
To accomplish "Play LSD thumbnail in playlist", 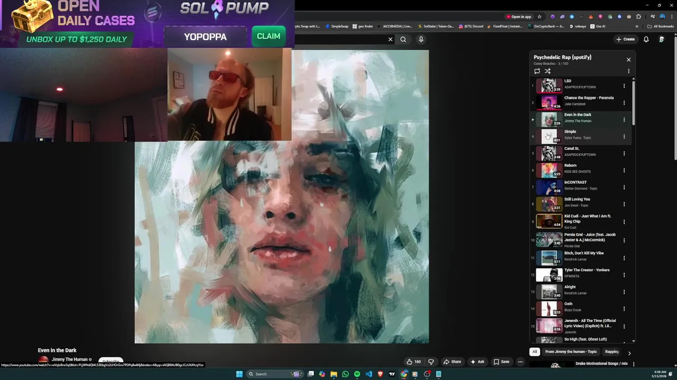I will pos(549,85).
